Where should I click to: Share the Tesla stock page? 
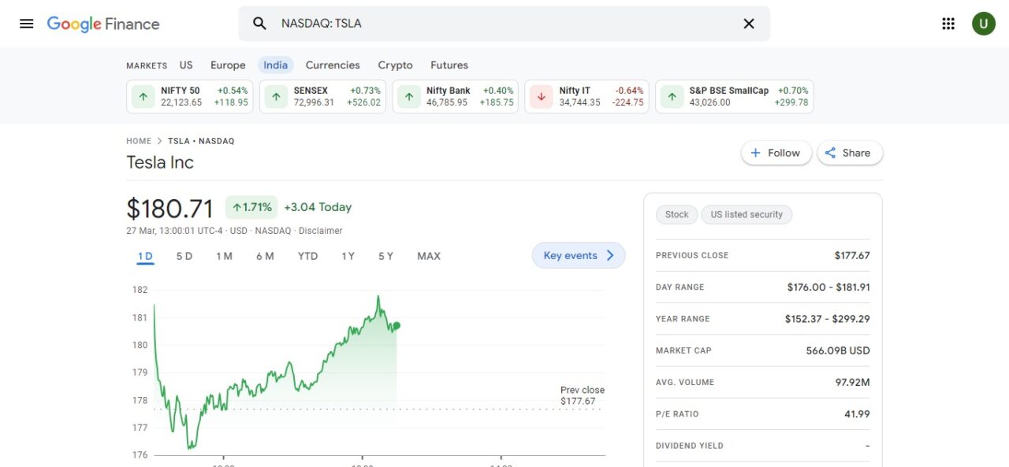coord(850,153)
